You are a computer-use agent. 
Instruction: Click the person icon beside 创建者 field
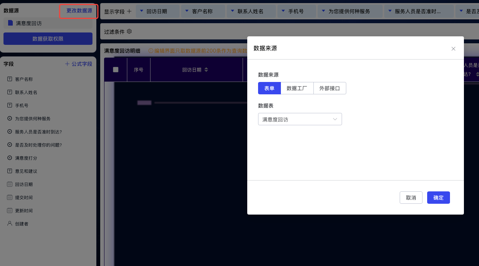coord(10,223)
